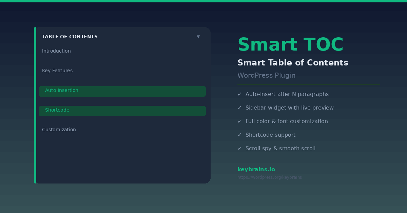The height and width of the screenshot is (213, 407).
Task: Select 'Shortcode support' feature text
Action: pyautogui.click(x=270, y=135)
